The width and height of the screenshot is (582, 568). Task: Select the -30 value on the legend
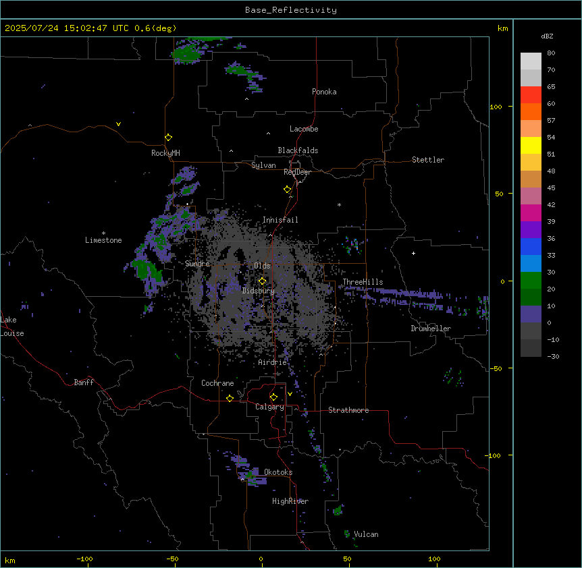click(553, 356)
